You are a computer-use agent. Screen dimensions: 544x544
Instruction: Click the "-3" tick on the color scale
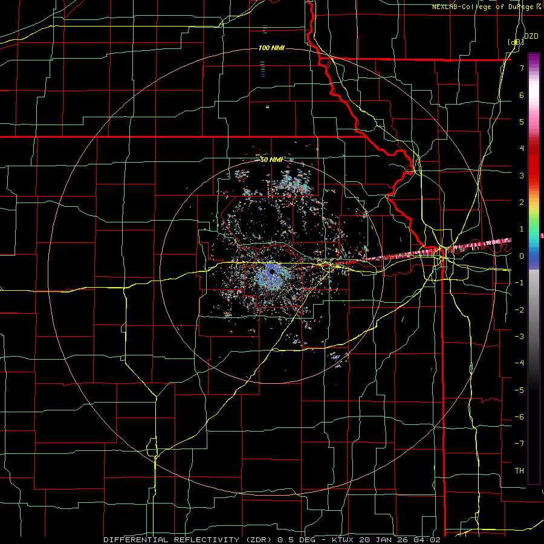(519, 337)
